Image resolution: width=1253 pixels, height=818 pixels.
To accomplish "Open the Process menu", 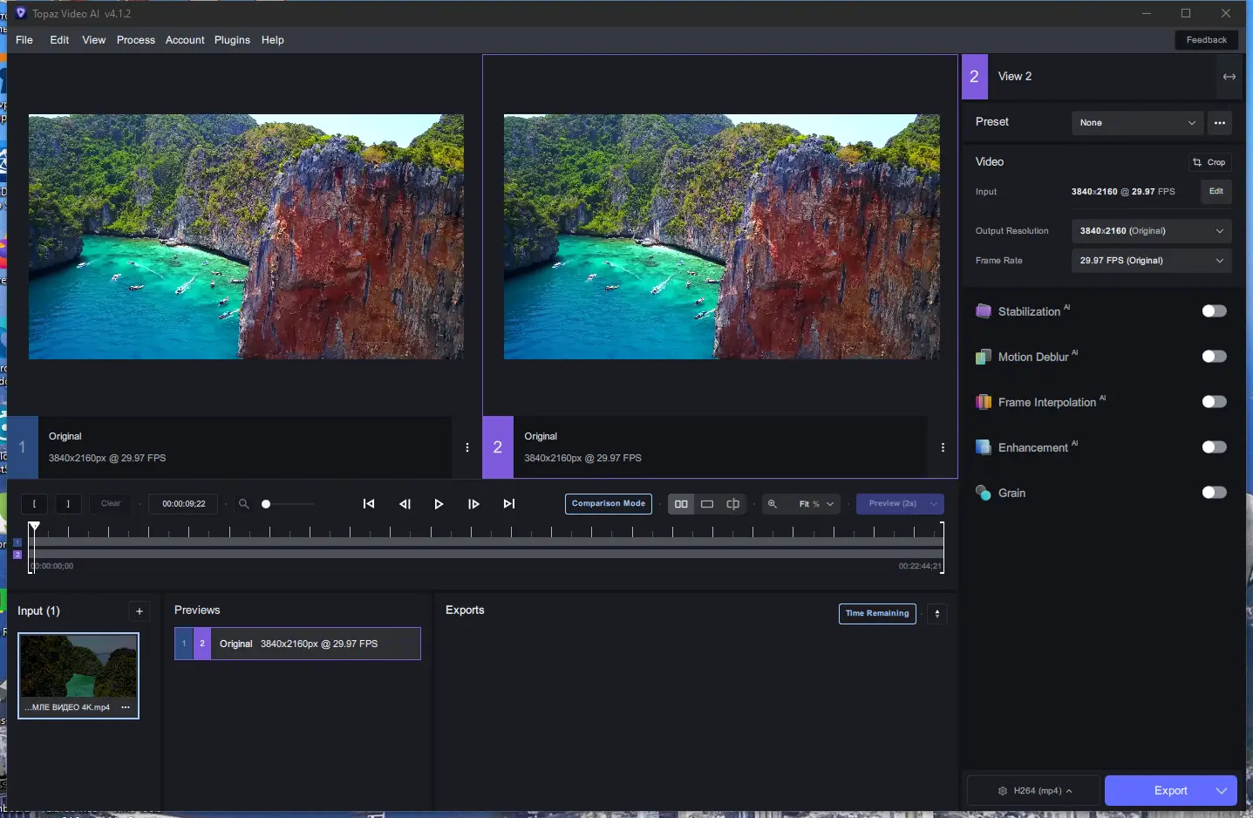I will (135, 40).
